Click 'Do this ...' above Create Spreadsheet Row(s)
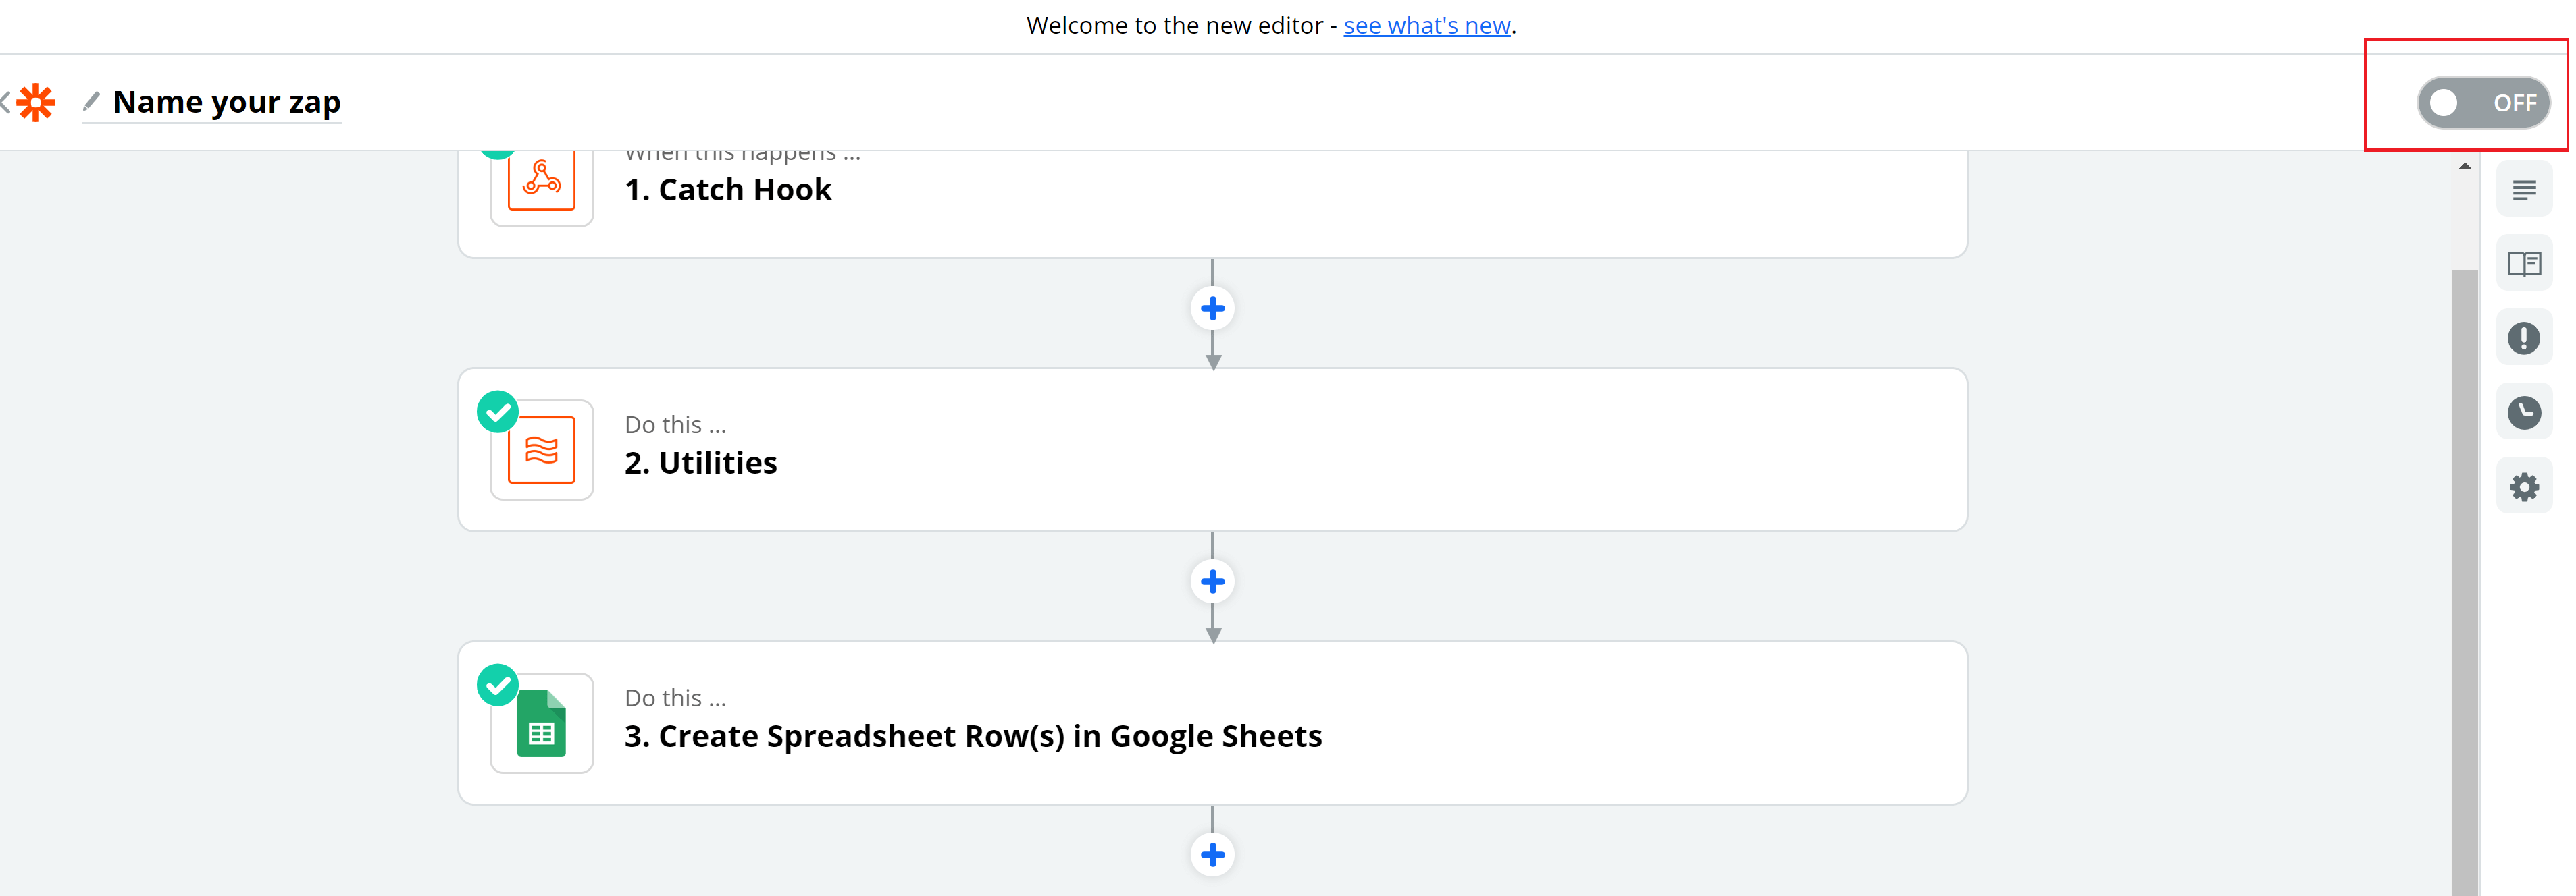 675,698
